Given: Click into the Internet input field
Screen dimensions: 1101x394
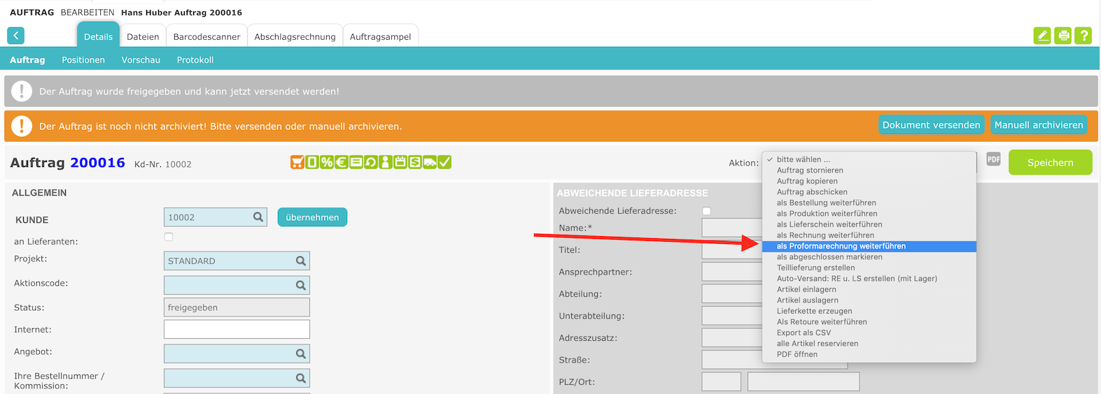Looking at the screenshot, I should coord(237,330).
